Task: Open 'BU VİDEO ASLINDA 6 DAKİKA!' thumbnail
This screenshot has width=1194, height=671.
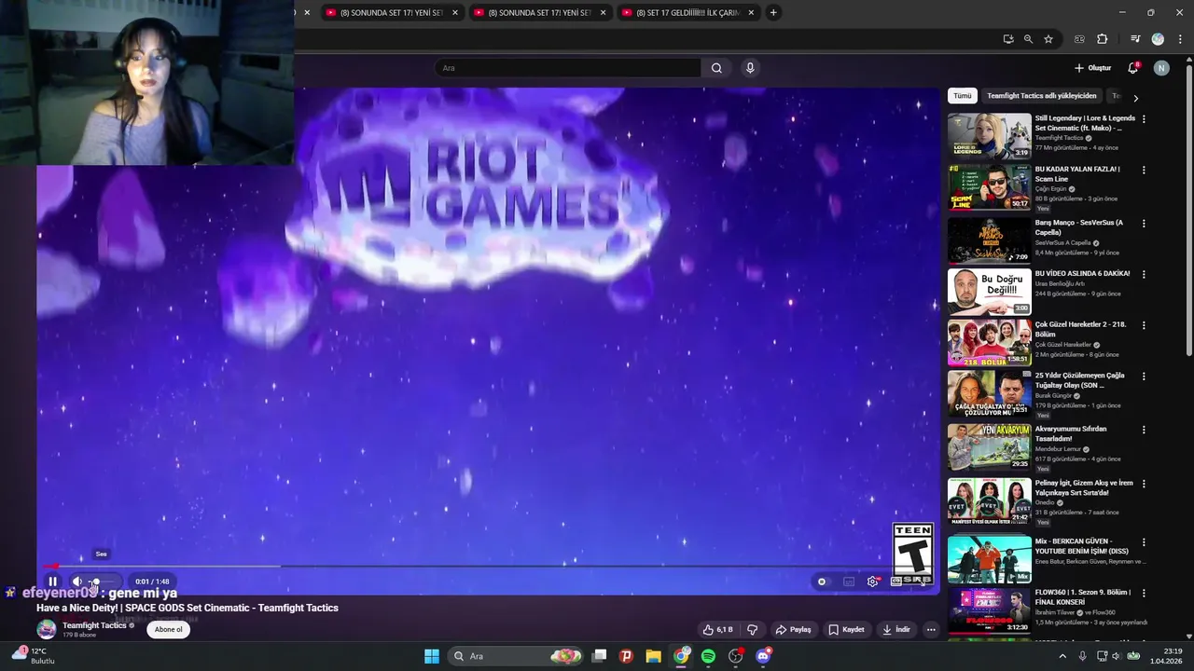Action: point(990,292)
